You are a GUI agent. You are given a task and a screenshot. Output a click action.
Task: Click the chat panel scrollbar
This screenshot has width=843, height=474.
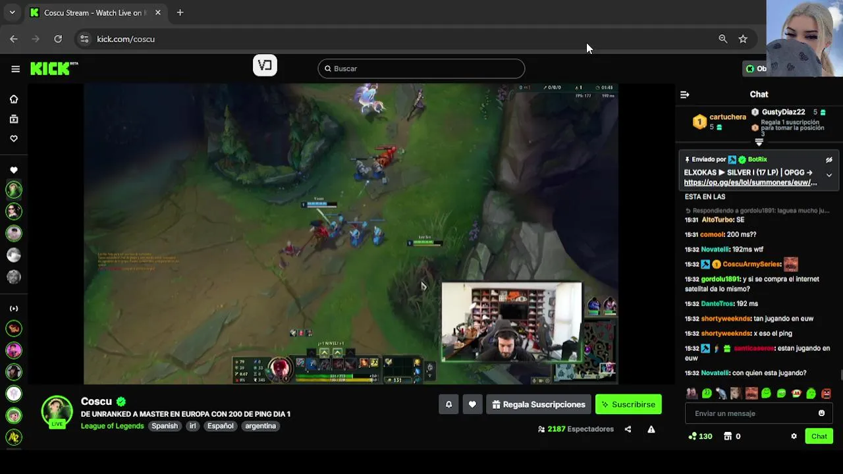[840, 375]
